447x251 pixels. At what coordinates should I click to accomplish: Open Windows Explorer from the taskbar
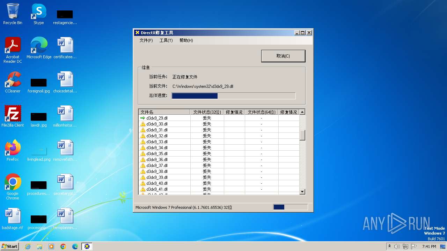click(39, 246)
